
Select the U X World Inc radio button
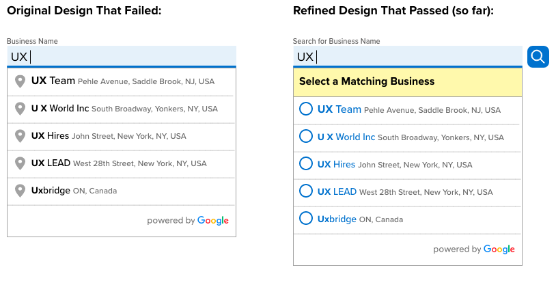[305, 136]
